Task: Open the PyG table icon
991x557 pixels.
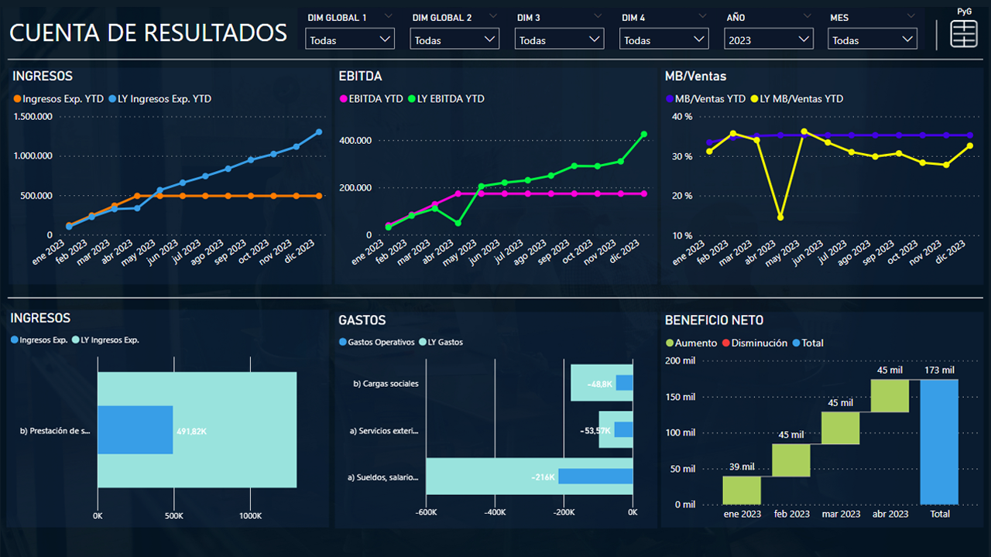Action: coord(964,35)
